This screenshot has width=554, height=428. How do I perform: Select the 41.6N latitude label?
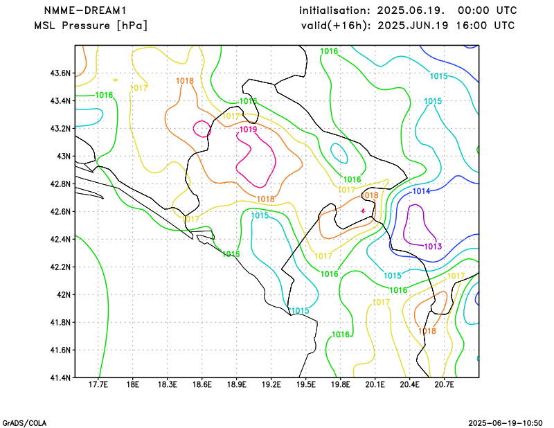(60, 350)
